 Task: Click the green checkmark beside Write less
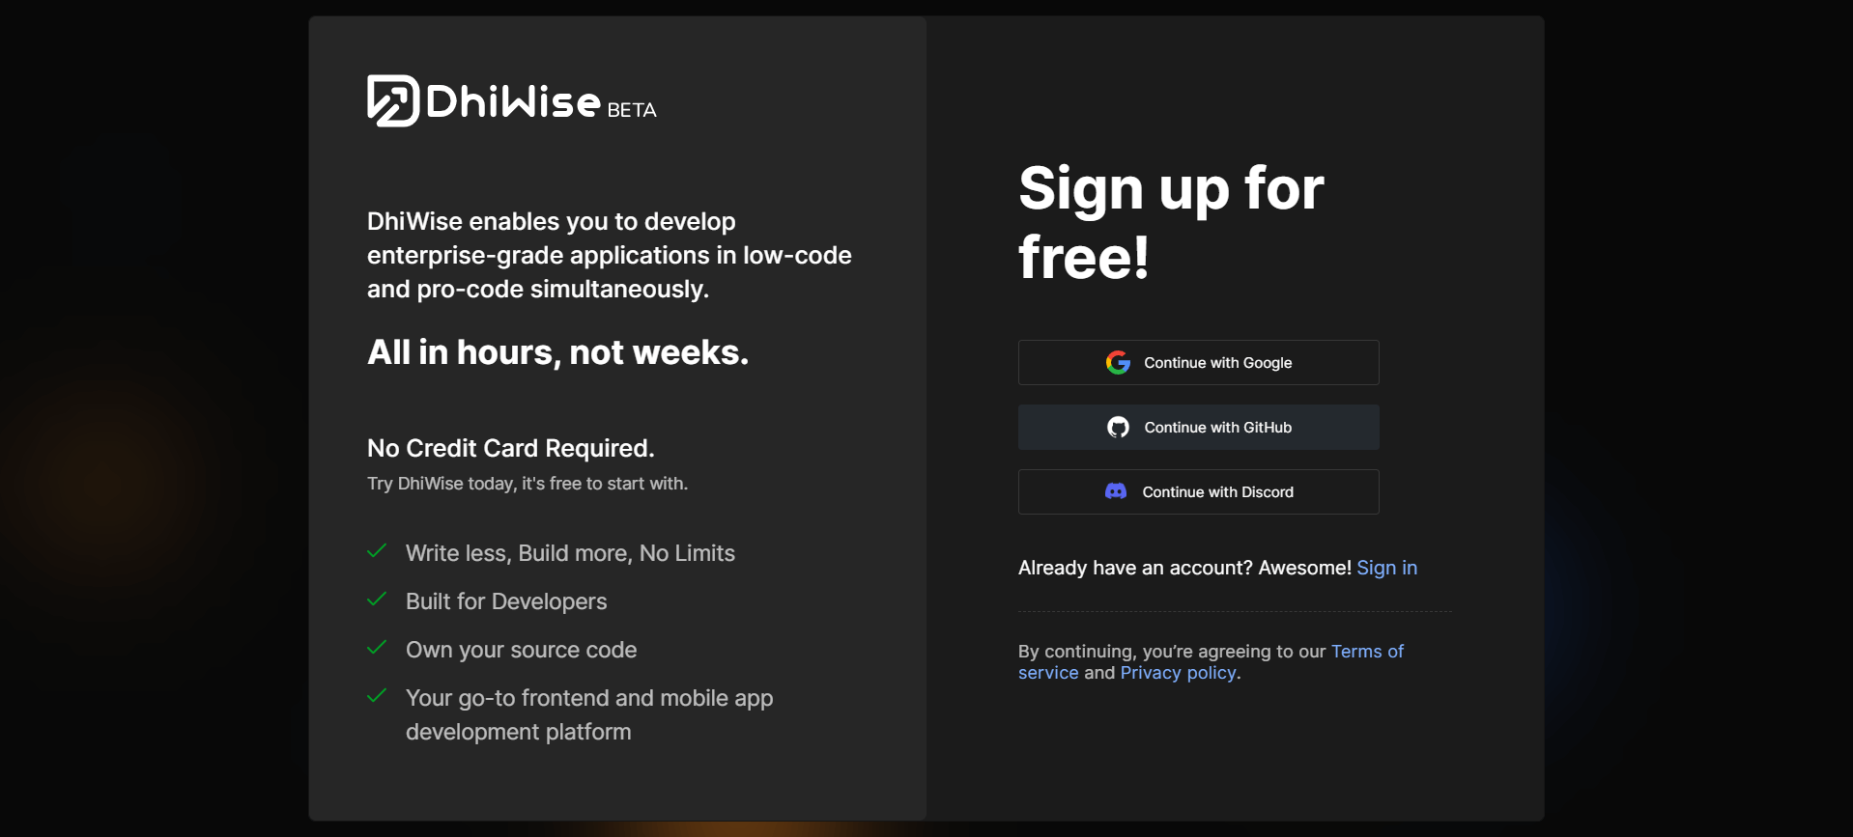377,551
